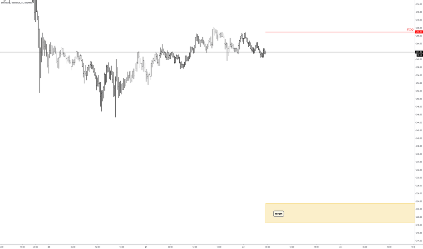Click the date label 21 on time axis
423x249 pixels.
pyautogui.click(x=146, y=247)
